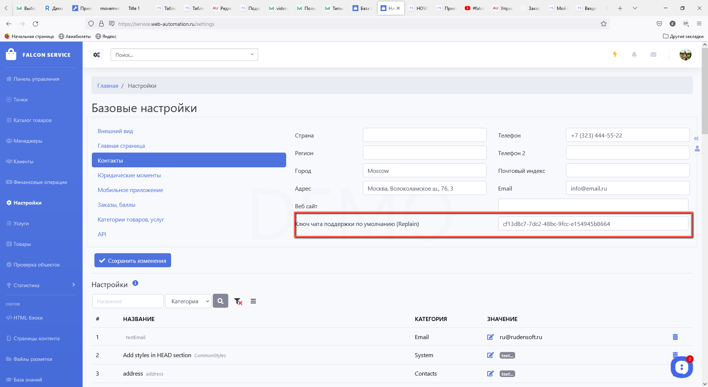Open the messages envelope icon
Viewport: 708px width, 387px height.
653,55
